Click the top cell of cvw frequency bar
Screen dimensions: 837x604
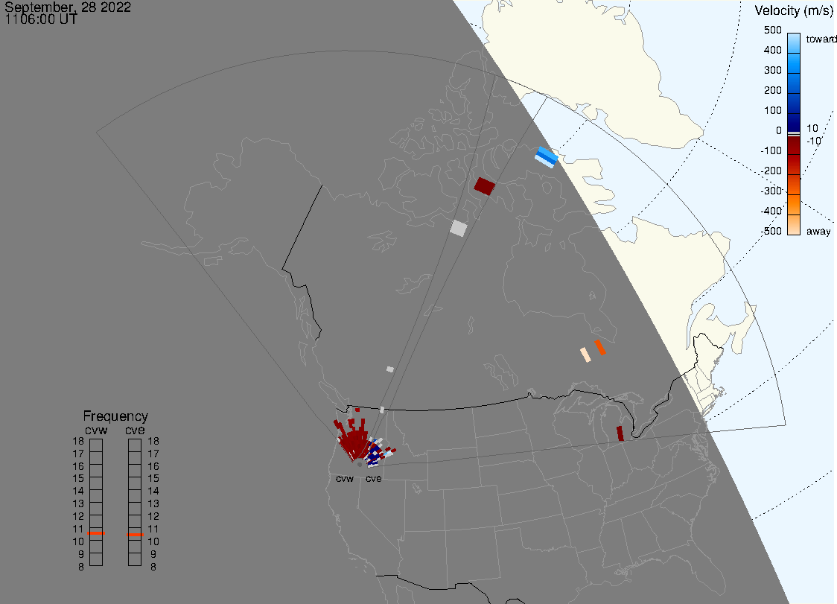(96, 445)
